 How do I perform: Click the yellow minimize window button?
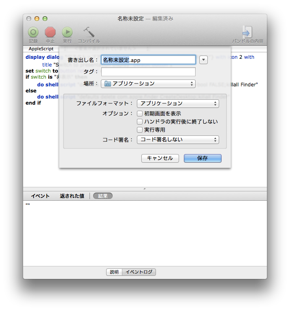tap(37, 19)
